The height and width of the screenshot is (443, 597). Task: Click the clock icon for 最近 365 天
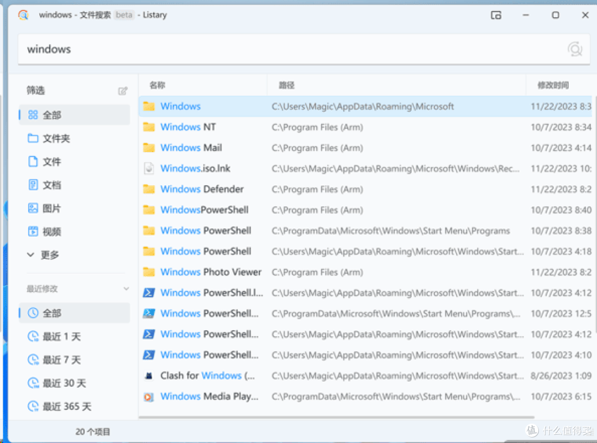pyautogui.click(x=33, y=406)
